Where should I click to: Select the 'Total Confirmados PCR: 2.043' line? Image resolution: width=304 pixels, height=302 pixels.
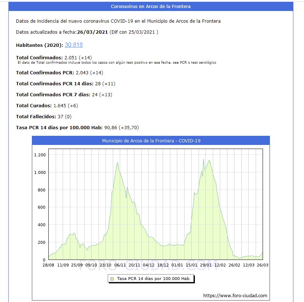tap(60, 72)
